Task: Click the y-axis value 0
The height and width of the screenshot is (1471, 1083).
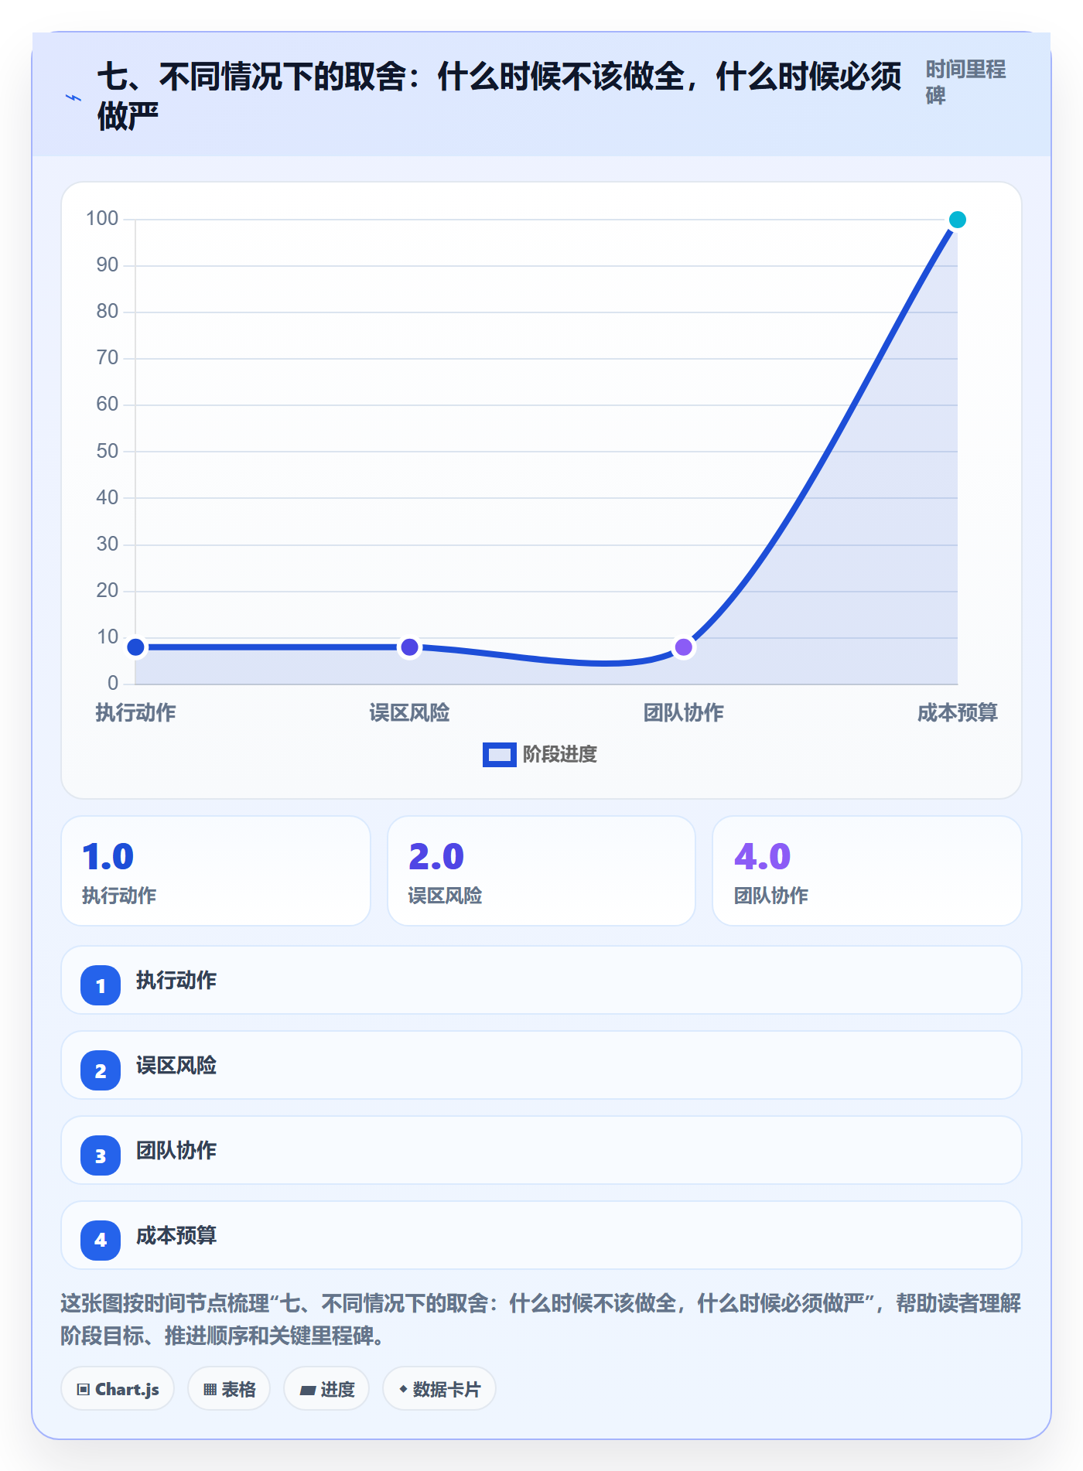Action: tap(113, 683)
